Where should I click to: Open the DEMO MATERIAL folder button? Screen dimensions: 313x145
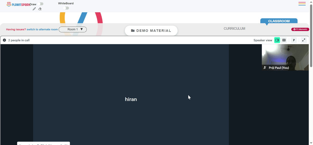click(x=151, y=31)
